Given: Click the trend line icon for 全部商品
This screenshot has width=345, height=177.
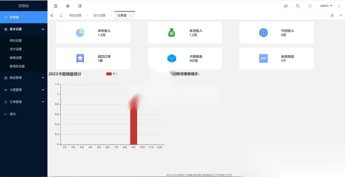Looking at the screenshot, I should point(263,59).
